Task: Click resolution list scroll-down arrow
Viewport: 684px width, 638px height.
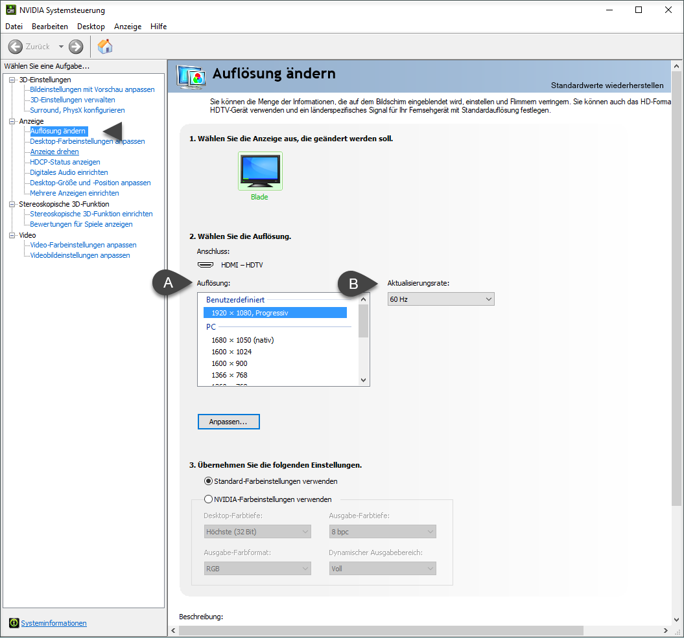Action: point(363,380)
